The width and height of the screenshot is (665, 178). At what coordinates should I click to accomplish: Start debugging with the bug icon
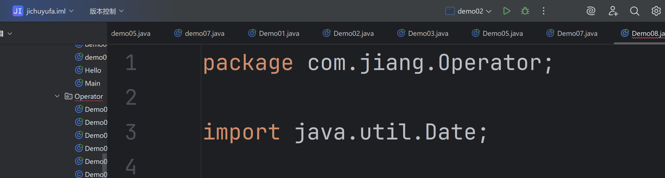click(x=525, y=11)
